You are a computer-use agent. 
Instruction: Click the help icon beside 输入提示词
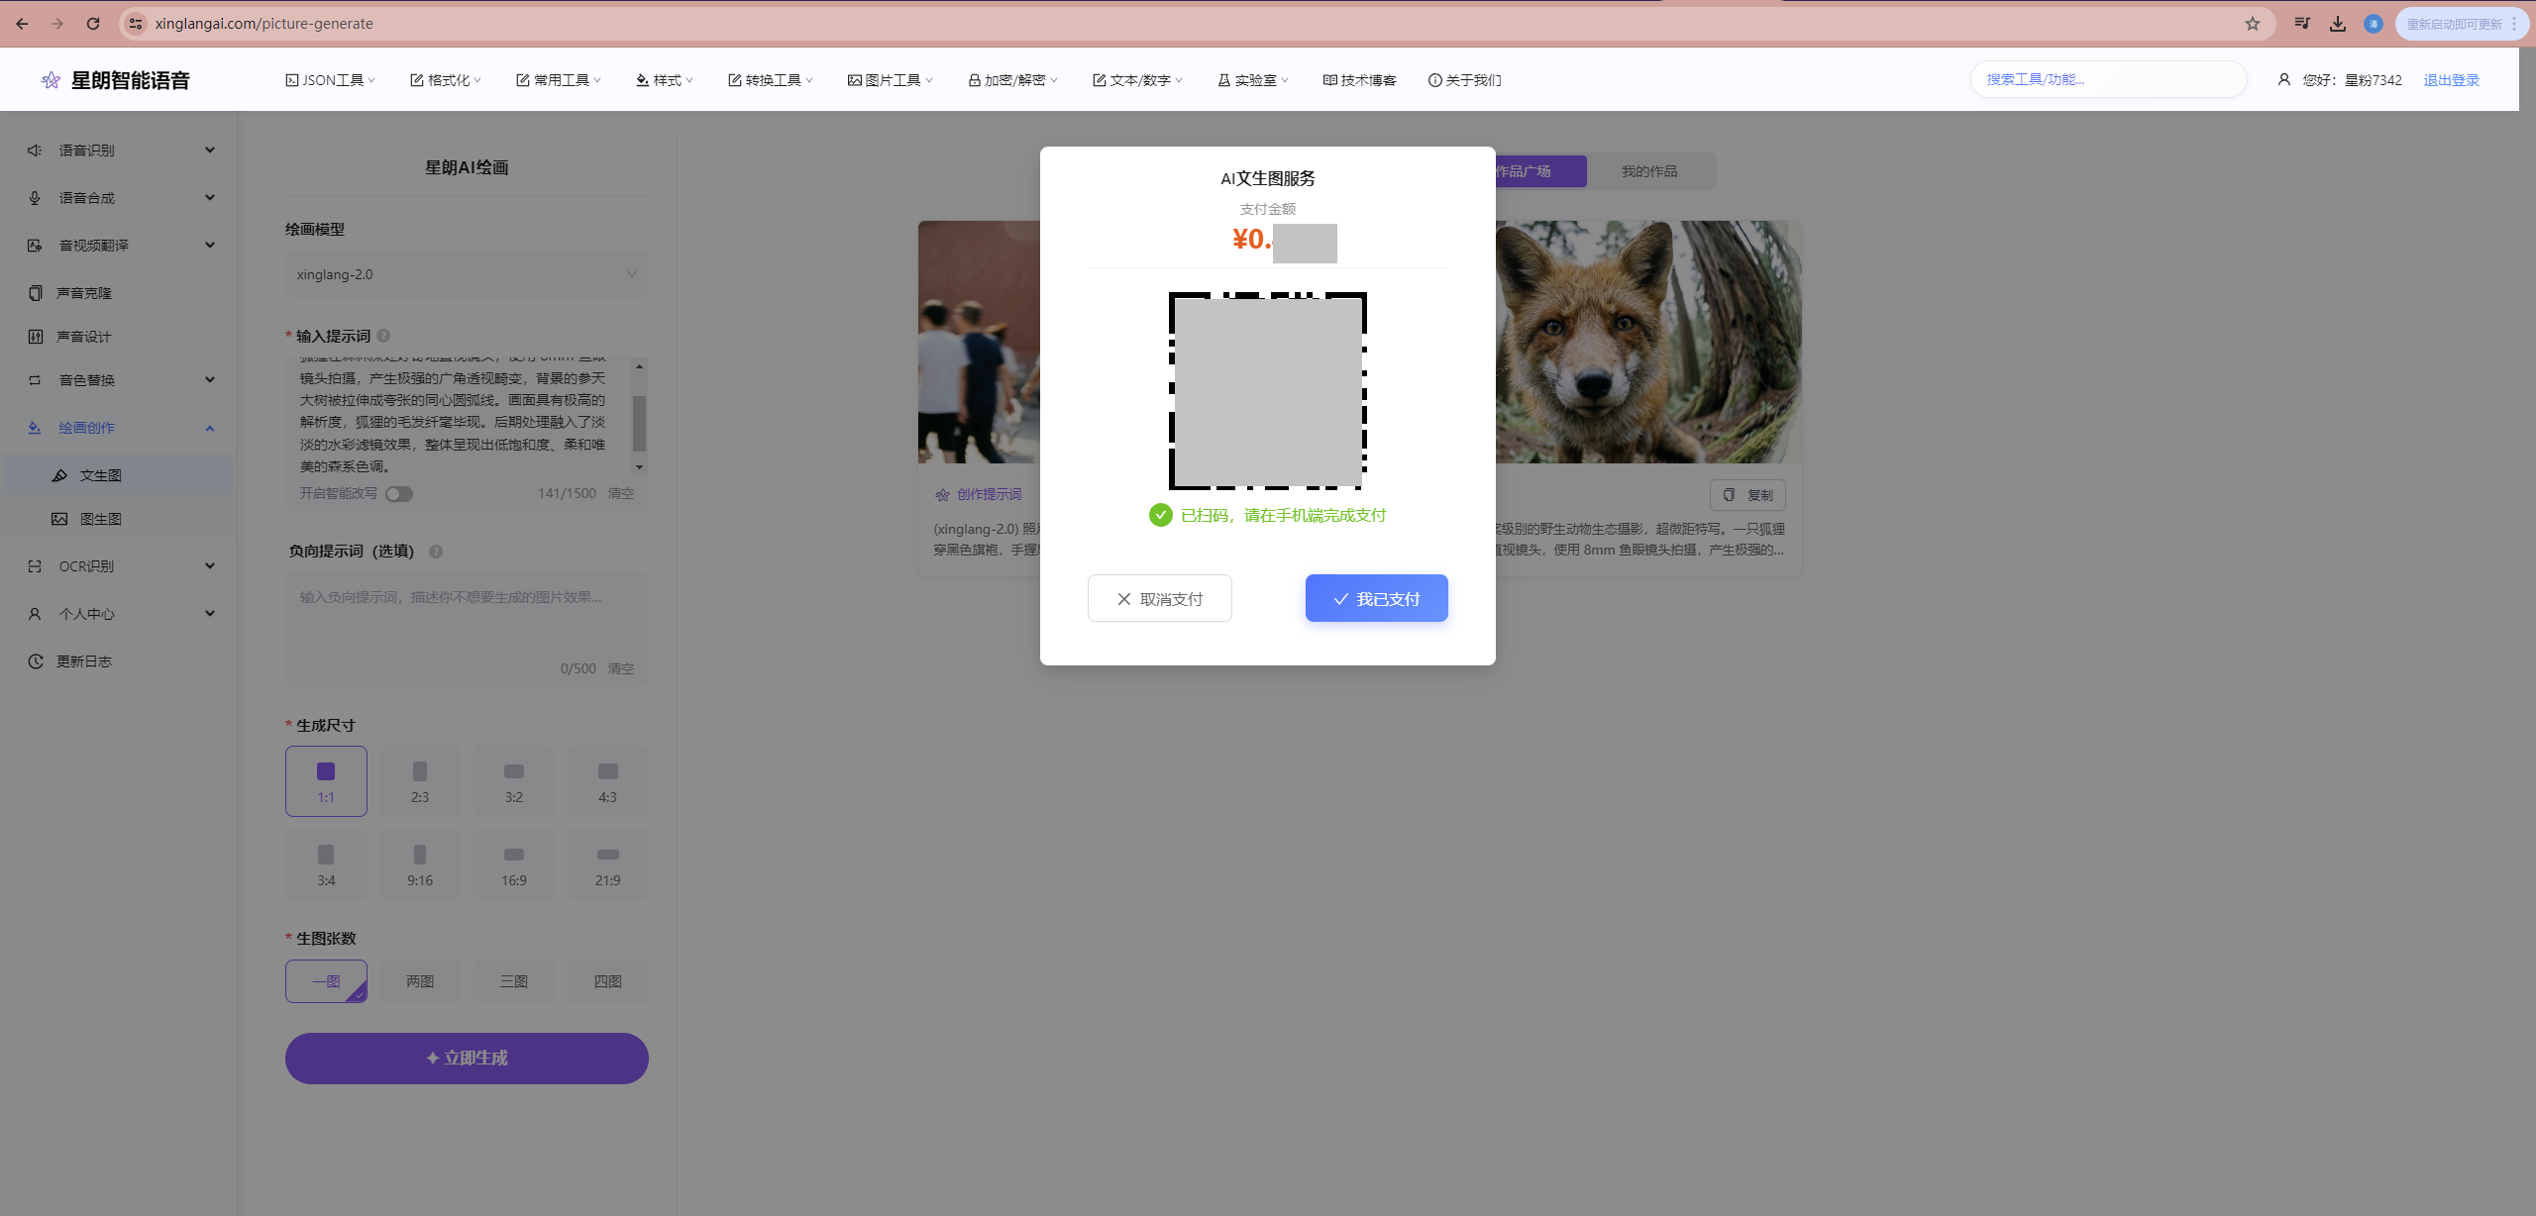(383, 336)
